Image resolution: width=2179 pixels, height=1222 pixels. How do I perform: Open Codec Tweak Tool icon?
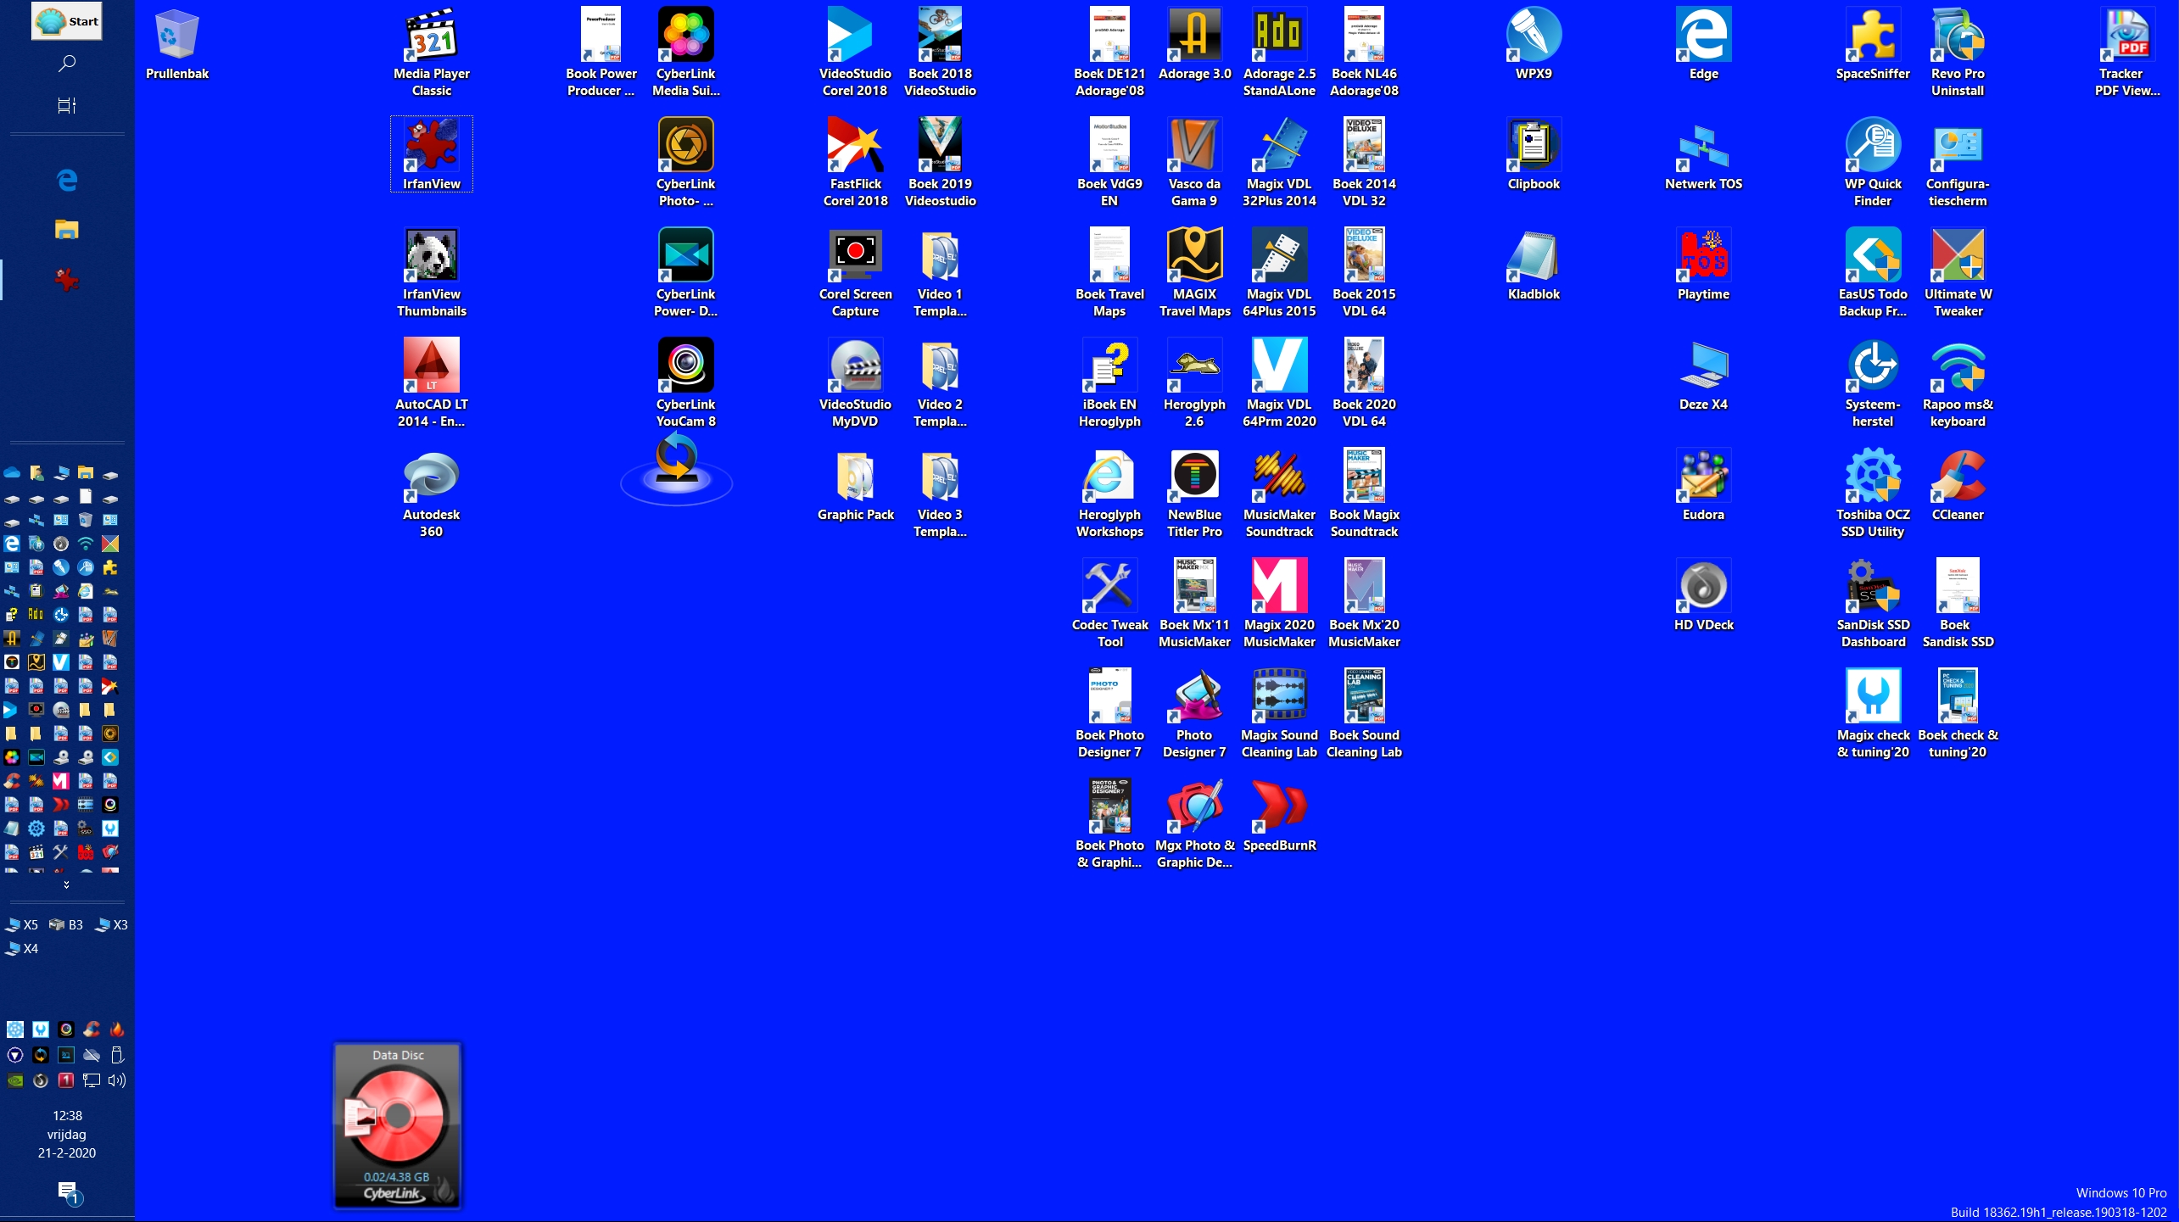coord(1109,605)
